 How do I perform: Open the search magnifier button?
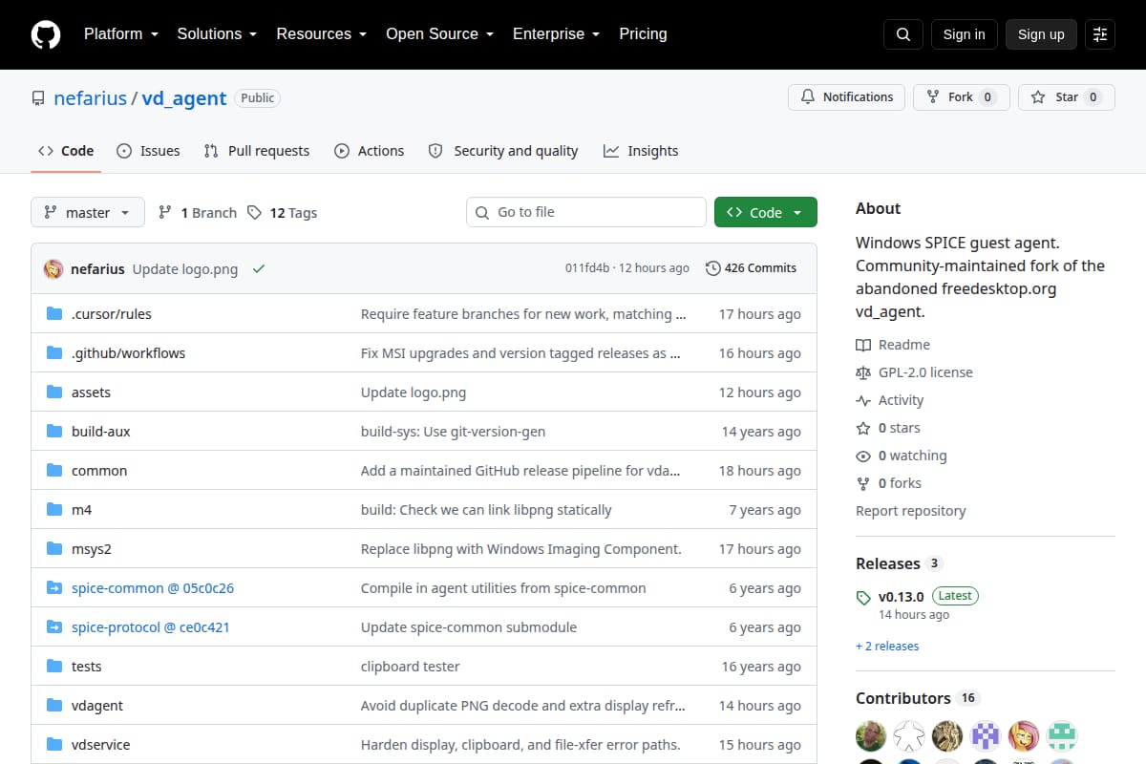coord(903,34)
